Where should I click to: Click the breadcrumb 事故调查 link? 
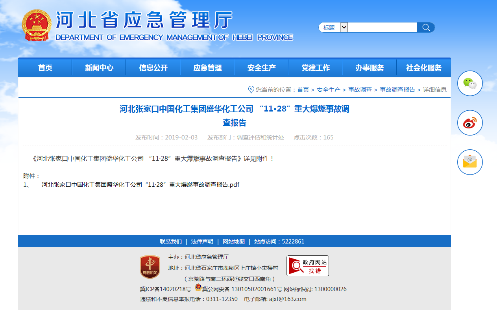pos(360,90)
